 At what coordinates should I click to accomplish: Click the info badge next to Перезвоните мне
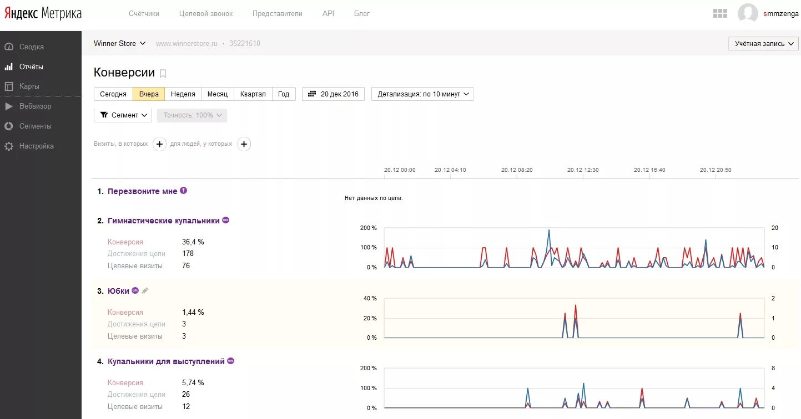coord(184,191)
